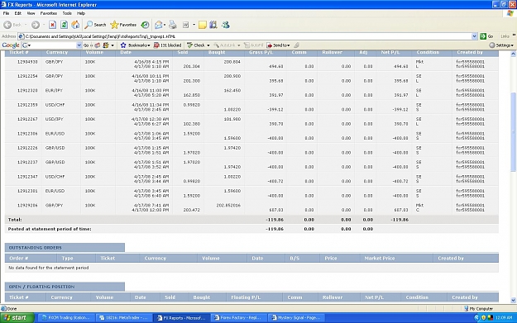
Task: Click the My Computer zone in status bar
Action: point(478,308)
